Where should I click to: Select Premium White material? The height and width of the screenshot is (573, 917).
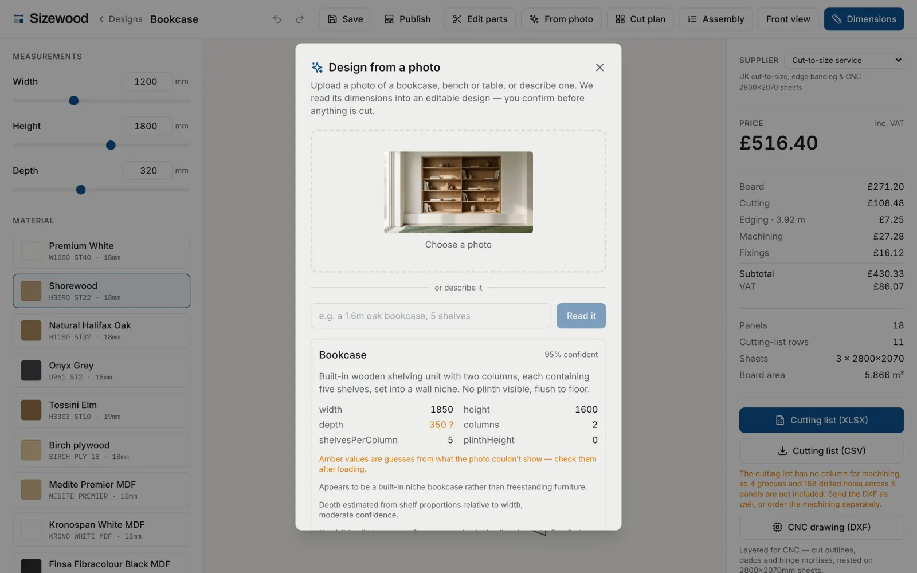(x=101, y=251)
